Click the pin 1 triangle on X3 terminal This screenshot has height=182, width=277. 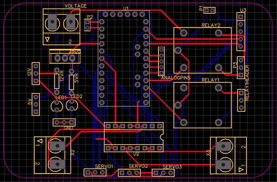241,169
